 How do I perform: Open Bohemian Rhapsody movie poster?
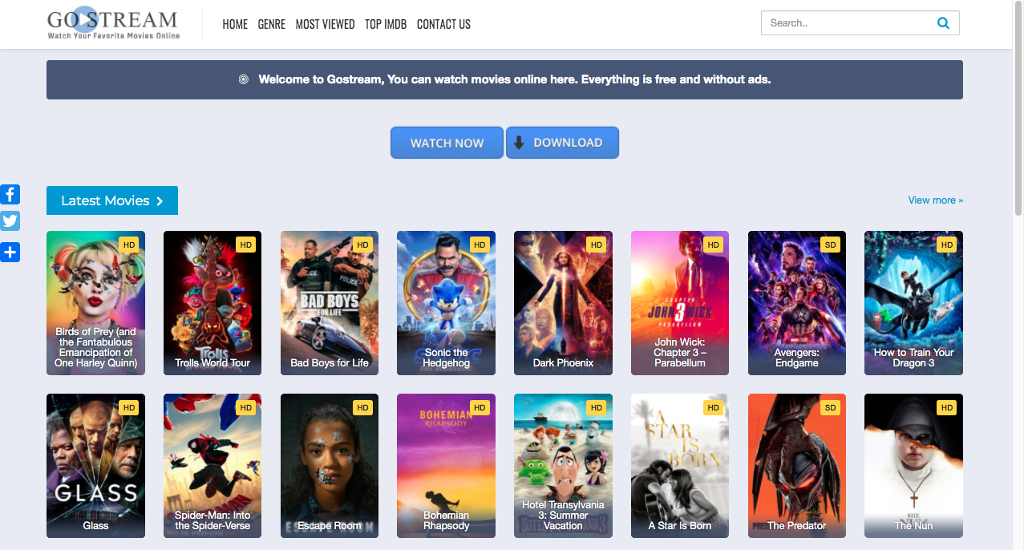[446, 466]
